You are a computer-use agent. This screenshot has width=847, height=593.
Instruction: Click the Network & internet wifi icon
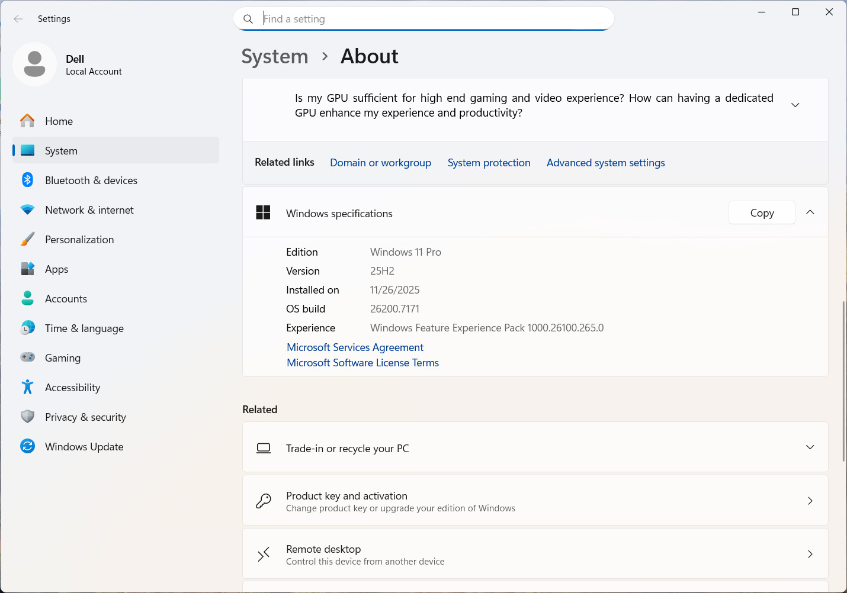27,210
